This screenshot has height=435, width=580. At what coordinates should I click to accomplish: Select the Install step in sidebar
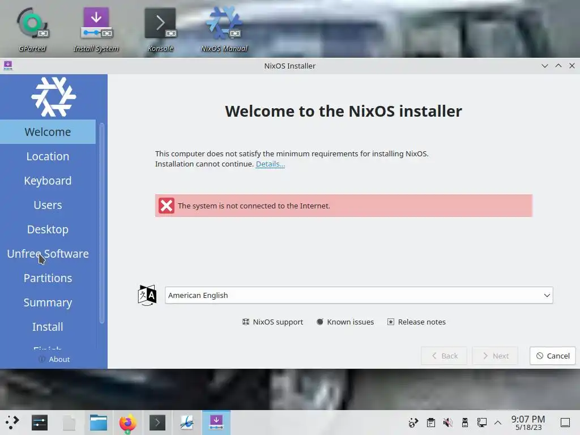click(48, 327)
